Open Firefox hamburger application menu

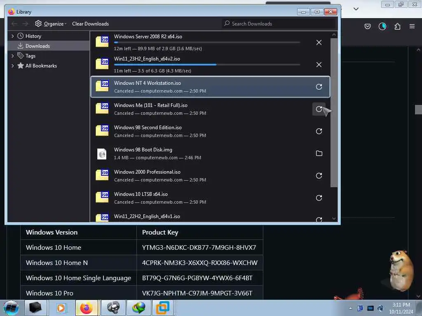click(412, 26)
